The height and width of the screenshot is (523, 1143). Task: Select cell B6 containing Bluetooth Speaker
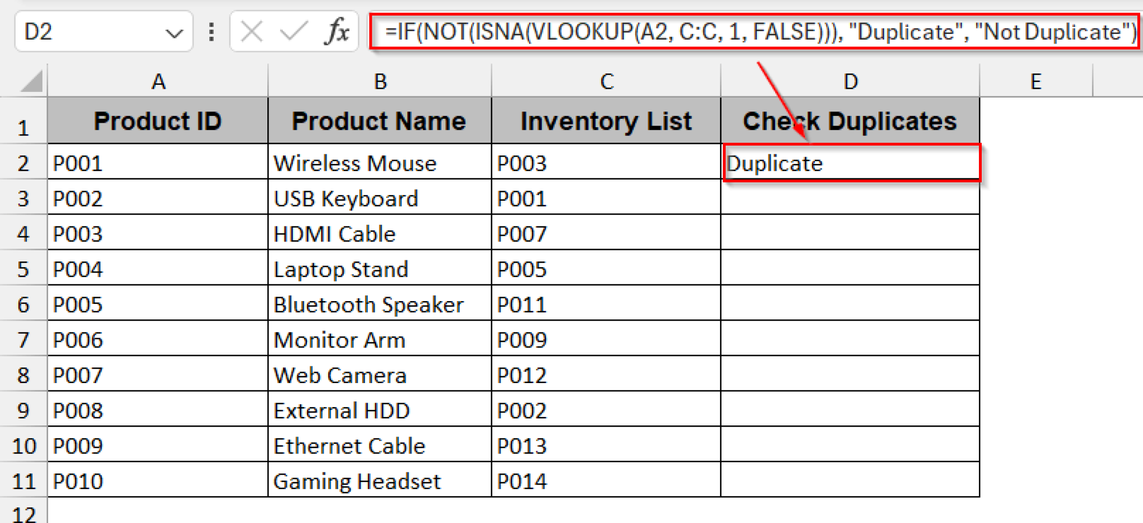[380, 304]
